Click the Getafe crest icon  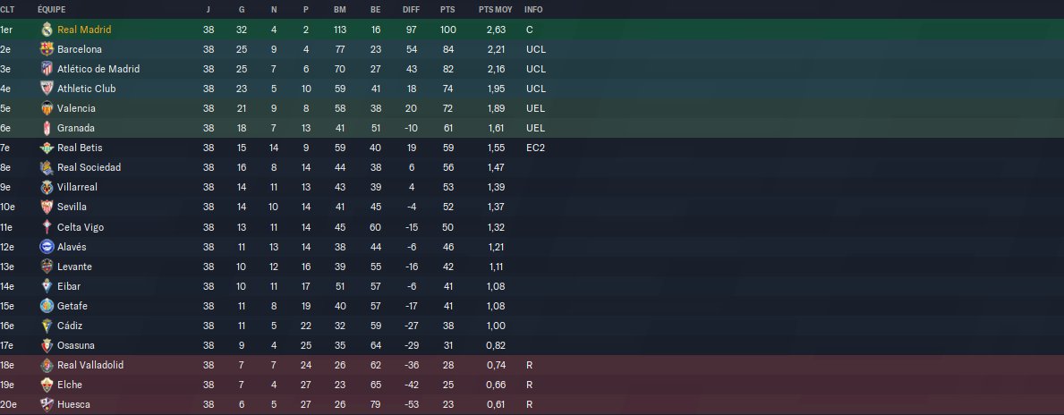tap(47, 306)
